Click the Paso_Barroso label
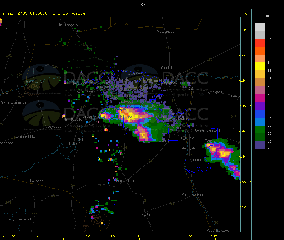Viewport: 284px width, 240px height. tap(193, 195)
